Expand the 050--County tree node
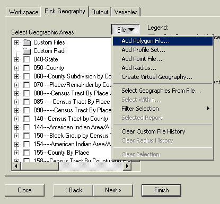The image size is (220, 204). [x=16, y=68]
